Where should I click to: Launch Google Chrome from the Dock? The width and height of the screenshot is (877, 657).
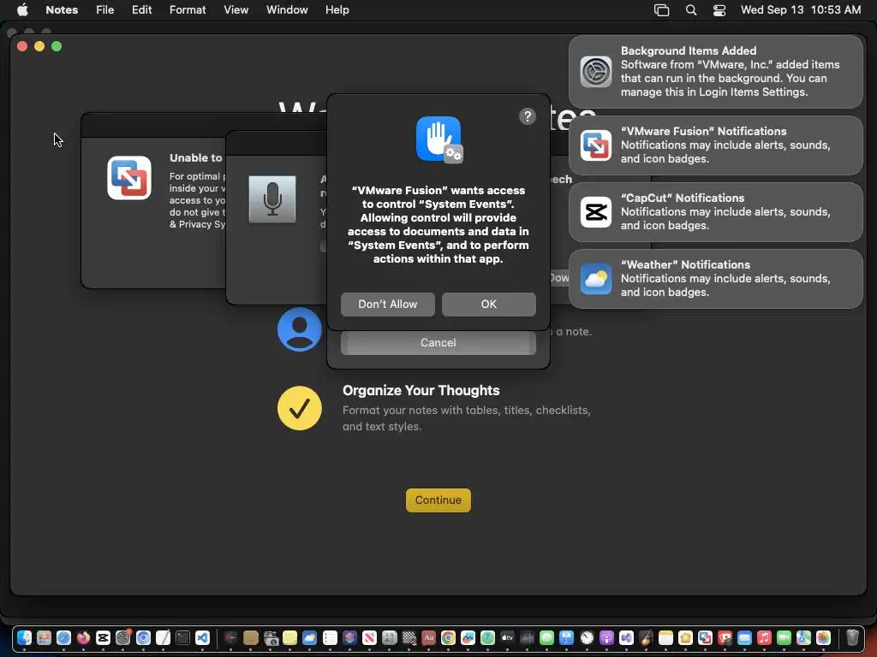click(448, 637)
